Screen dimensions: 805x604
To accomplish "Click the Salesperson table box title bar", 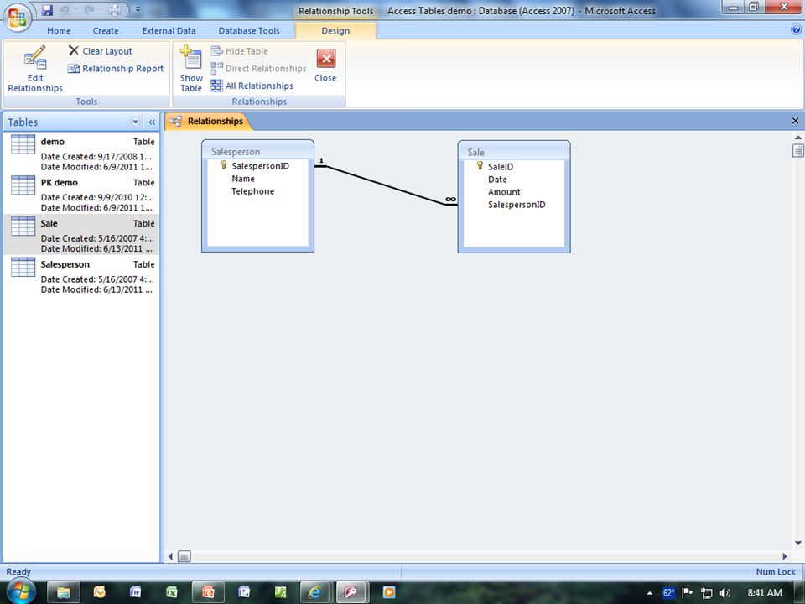I will tap(257, 151).
